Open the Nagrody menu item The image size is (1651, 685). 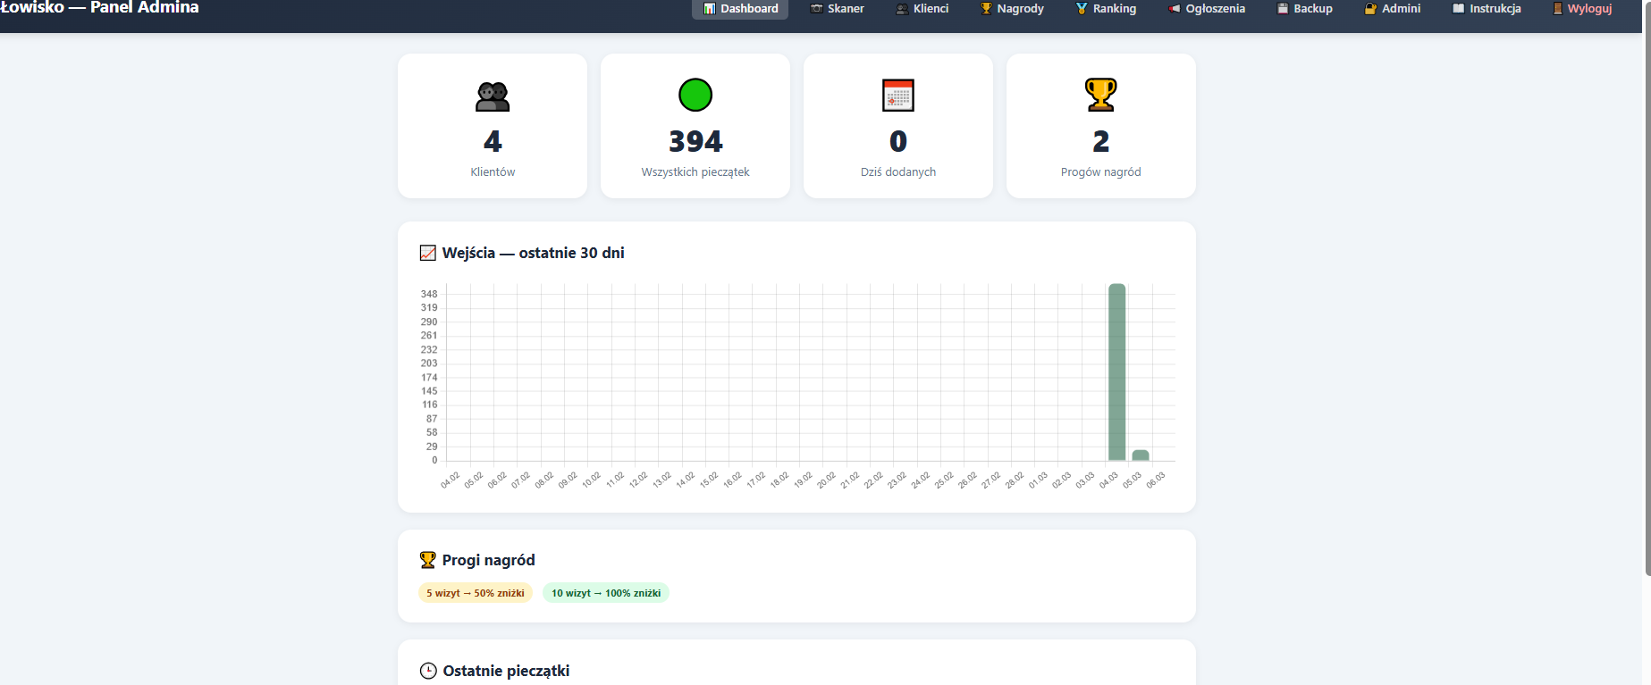click(1012, 9)
